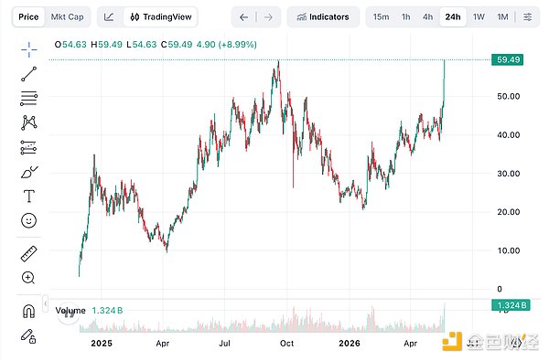549x361 pixels.
Task: Click the 59.49 current price label
Action: pyautogui.click(x=508, y=59)
